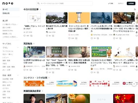The width and height of the screenshot is (138, 103).
Task: Like the パンチくんを見に行って article
Action: point(92,38)
